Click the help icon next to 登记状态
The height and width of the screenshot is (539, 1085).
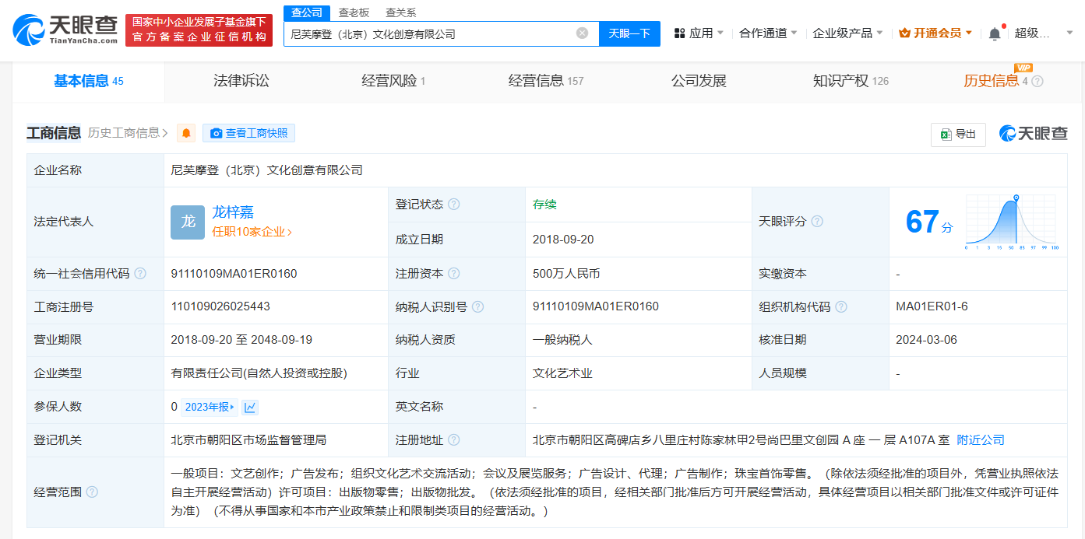(x=453, y=204)
